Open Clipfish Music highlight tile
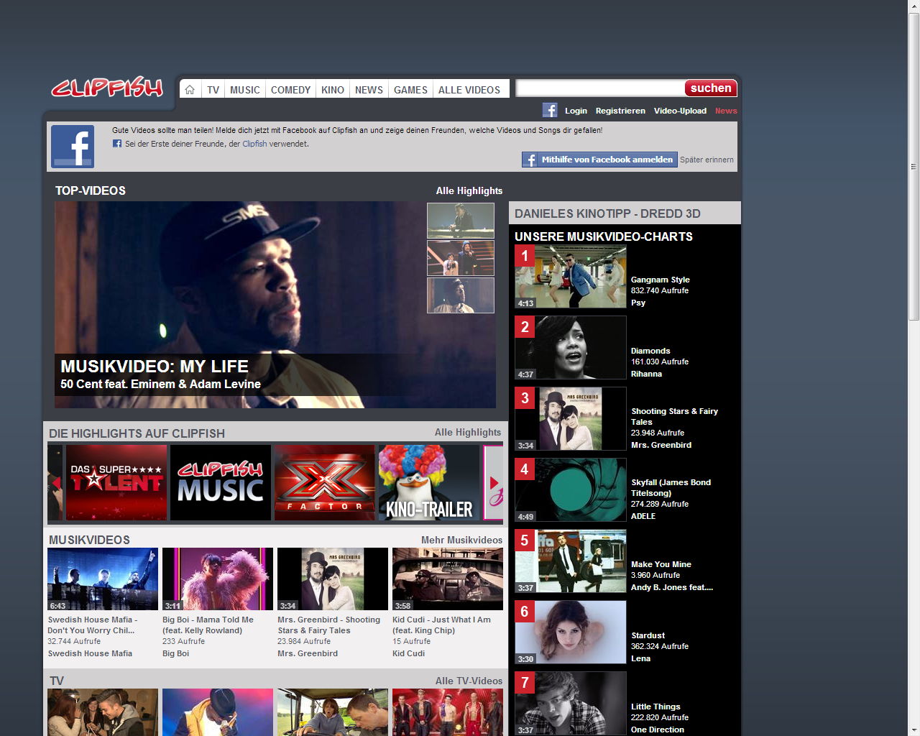920x736 pixels. tap(221, 482)
